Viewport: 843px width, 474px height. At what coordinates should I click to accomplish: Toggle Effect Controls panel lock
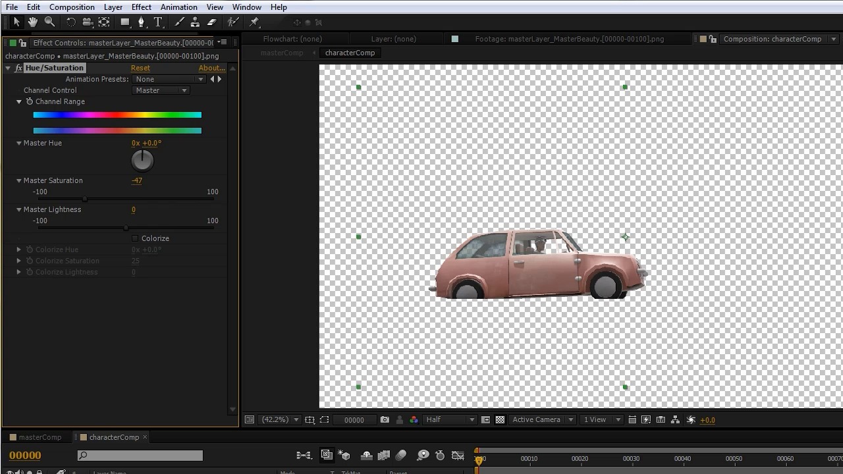click(22, 43)
